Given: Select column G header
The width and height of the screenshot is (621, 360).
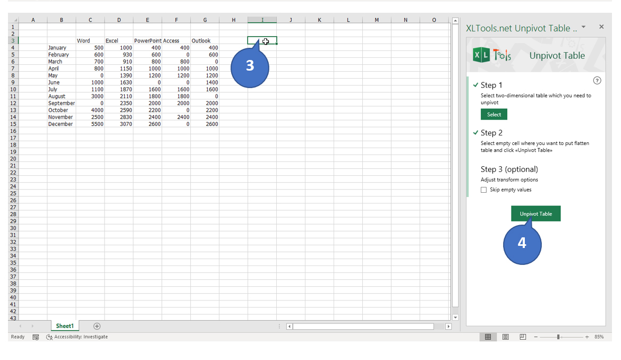Looking at the screenshot, I should (205, 20).
